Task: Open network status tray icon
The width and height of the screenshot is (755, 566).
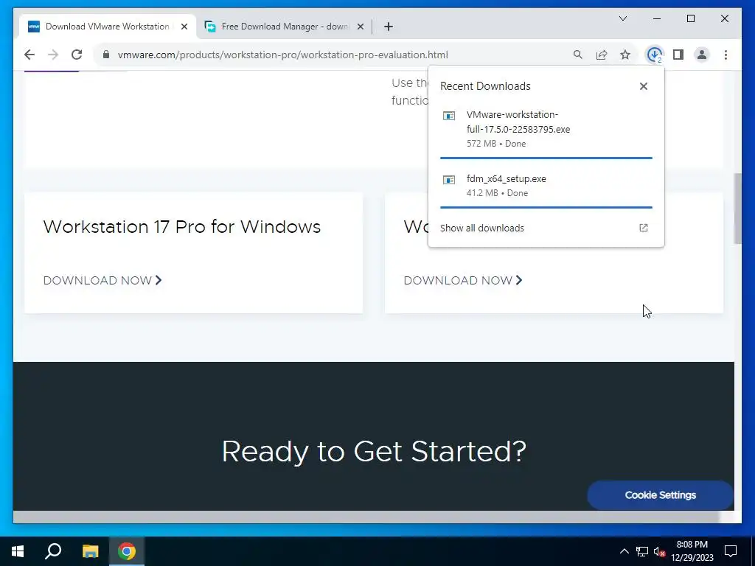Action: (642, 551)
